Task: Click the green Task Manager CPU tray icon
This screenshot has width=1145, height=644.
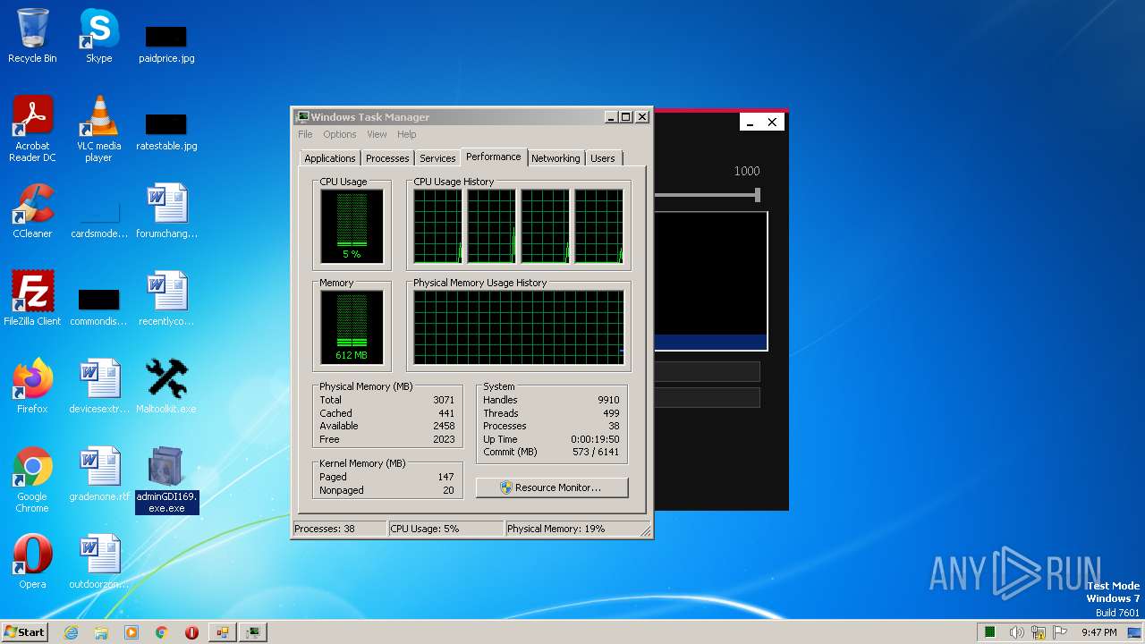Action: coord(990,632)
